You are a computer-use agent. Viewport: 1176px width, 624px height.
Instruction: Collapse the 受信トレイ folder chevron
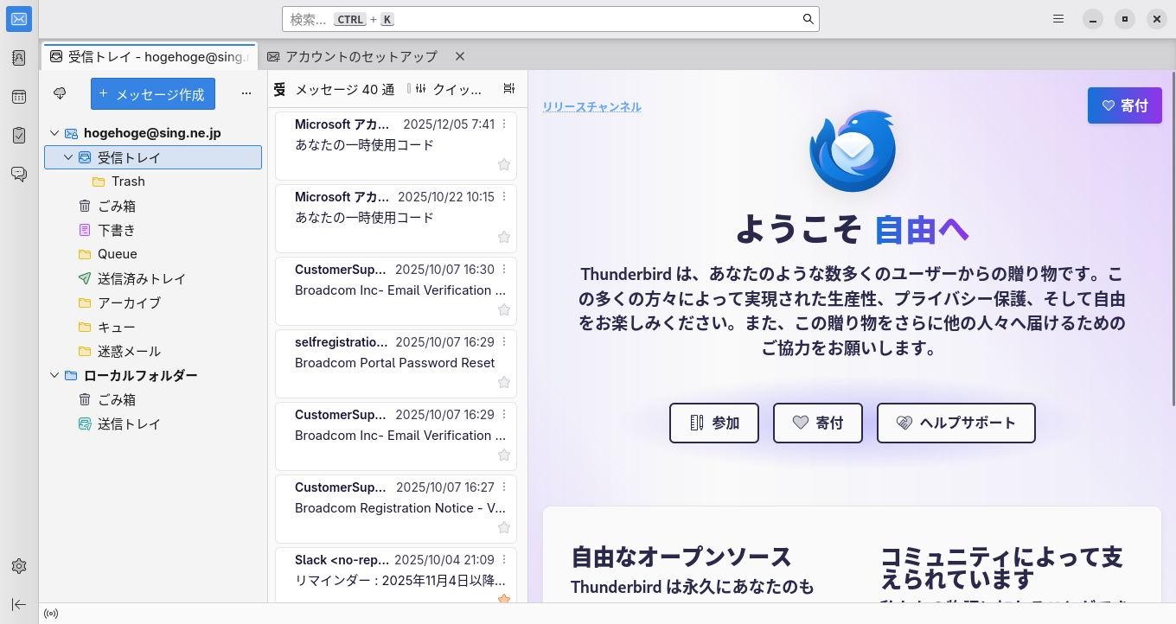click(x=68, y=157)
